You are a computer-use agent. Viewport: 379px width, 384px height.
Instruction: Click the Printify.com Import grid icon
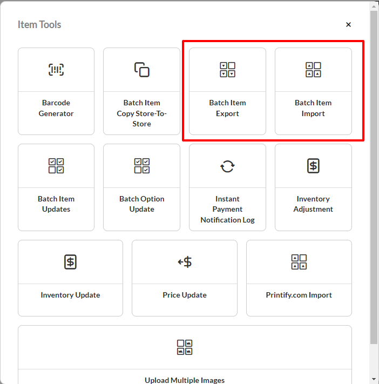coord(299,262)
